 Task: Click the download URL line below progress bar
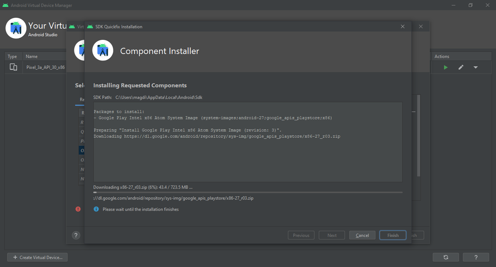click(x=173, y=198)
